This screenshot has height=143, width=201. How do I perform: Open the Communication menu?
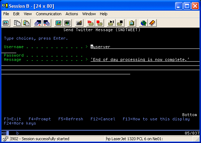coord(48,14)
